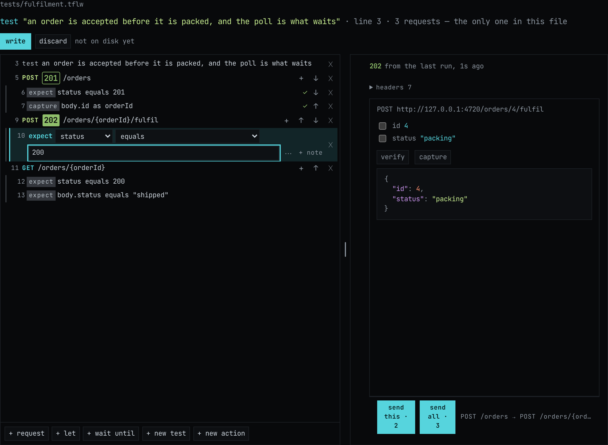
Task: Delete 'expect status equals 201' line
Action: [330, 93]
